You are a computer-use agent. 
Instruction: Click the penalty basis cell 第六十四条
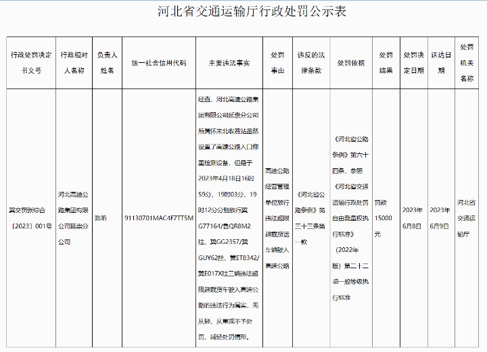point(350,218)
